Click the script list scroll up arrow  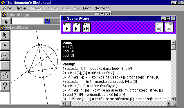(173, 42)
